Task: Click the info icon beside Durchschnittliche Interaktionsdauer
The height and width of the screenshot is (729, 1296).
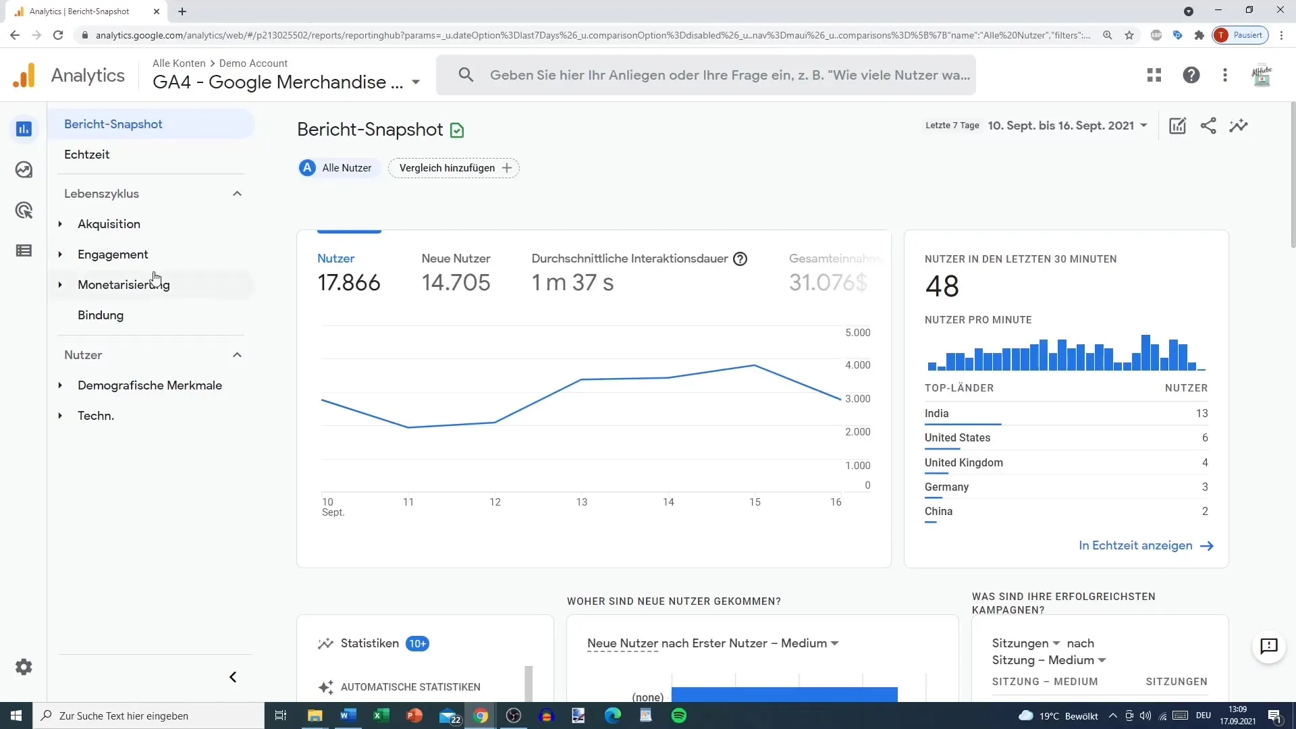Action: coord(740,259)
